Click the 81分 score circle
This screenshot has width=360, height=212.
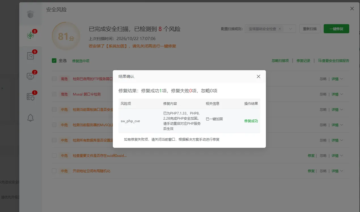66,36
